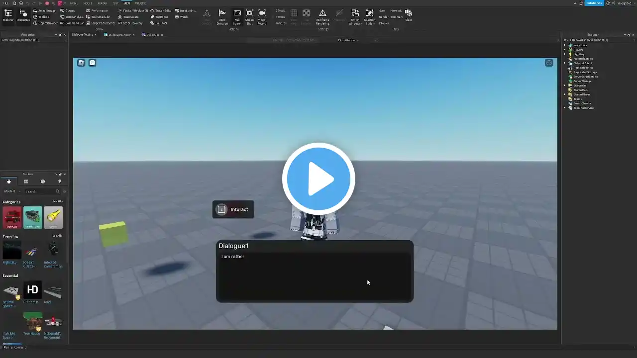
Task: Expand the Players tree node
Action: [x=565, y=50]
